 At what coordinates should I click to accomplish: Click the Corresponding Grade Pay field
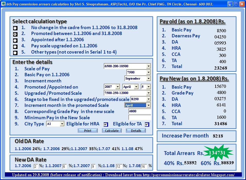click(140, 111)
